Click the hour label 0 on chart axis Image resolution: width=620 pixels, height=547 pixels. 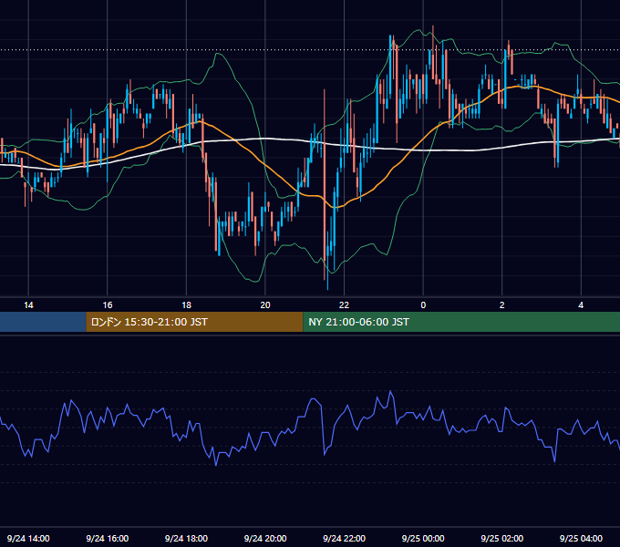(x=423, y=305)
